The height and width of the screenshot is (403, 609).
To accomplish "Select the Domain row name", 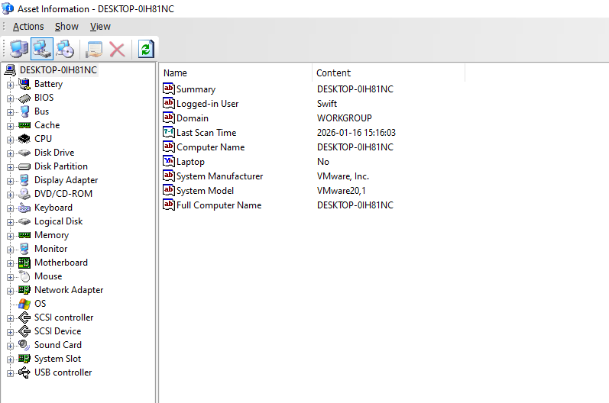I will pyautogui.click(x=193, y=118).
